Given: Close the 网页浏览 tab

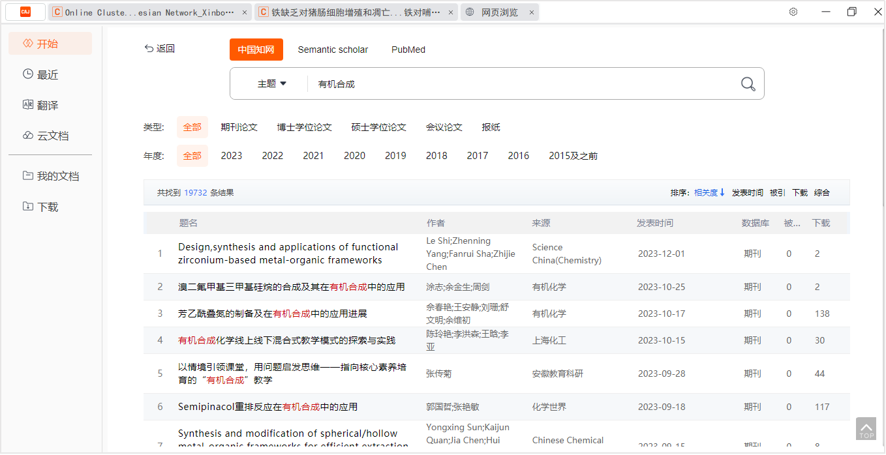Looking at the screenshot, I should click(x=532, y=12).
